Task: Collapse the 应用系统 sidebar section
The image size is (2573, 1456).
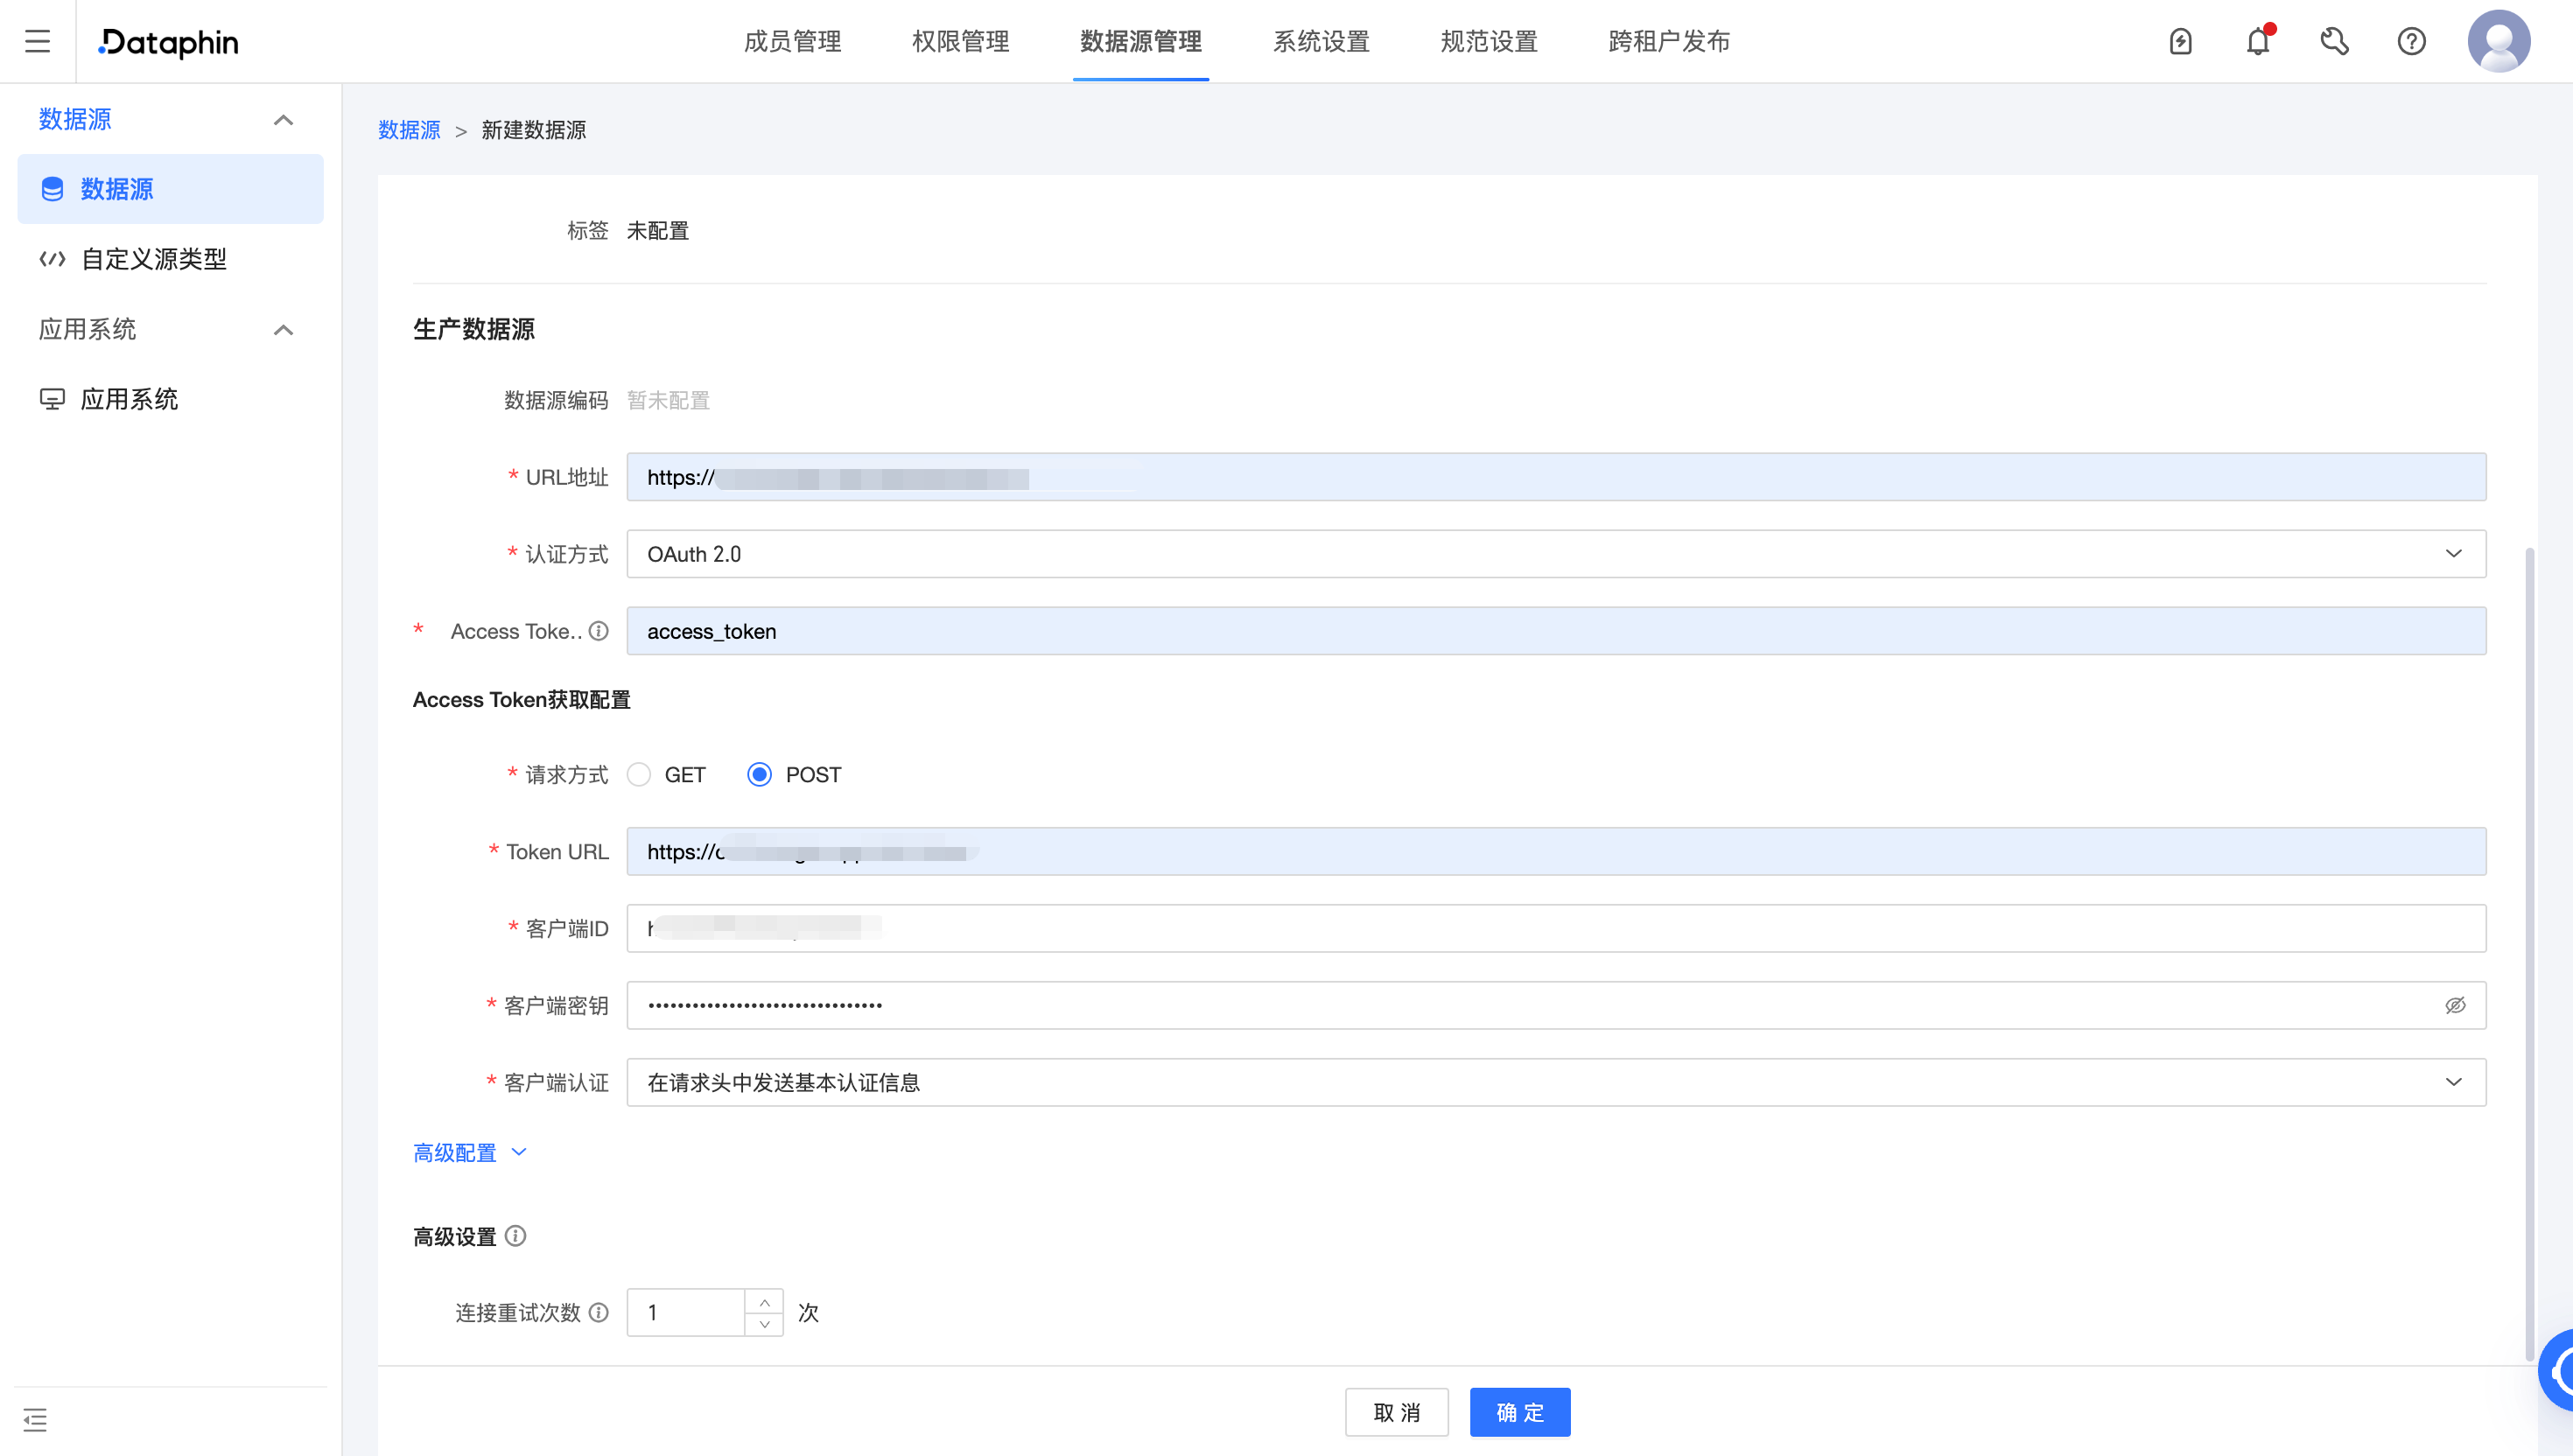Action: [284, 330]
